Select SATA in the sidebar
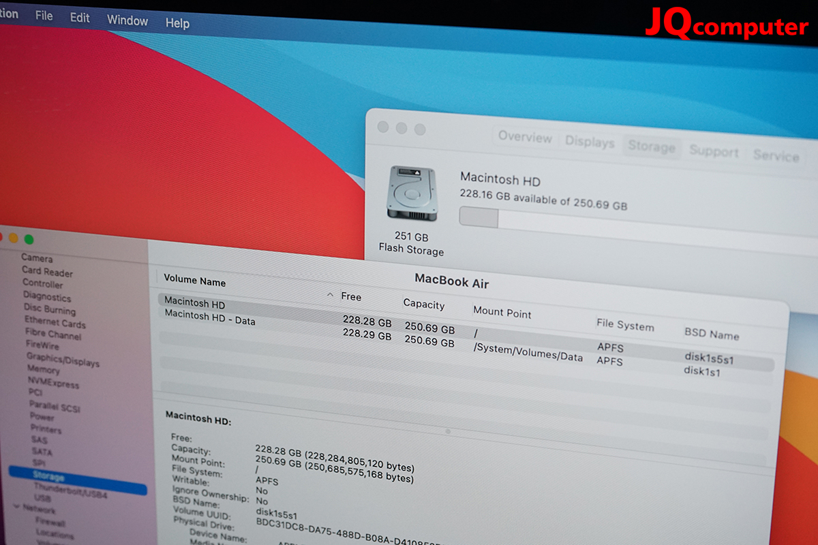 point(42,452)
